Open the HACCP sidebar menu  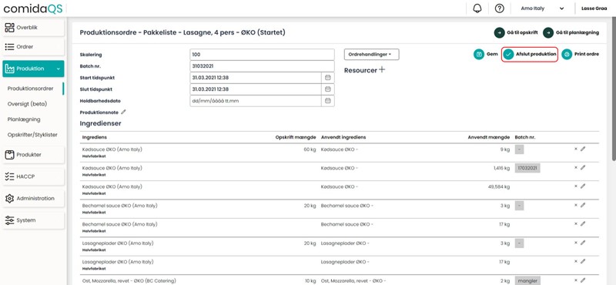coord(33,176)
